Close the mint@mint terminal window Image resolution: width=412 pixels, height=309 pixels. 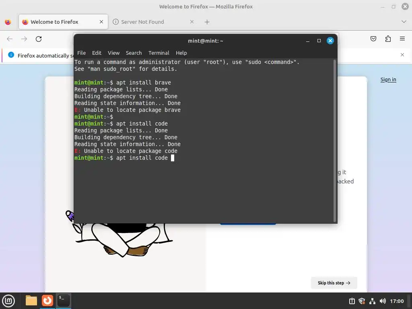[330, 41]
